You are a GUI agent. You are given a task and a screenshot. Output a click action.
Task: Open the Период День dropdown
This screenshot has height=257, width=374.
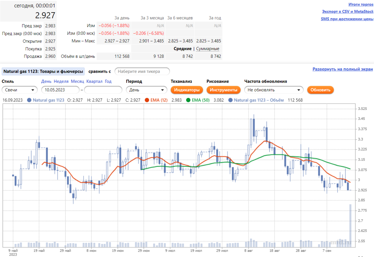pyautogui.click(x=147, y=90)
